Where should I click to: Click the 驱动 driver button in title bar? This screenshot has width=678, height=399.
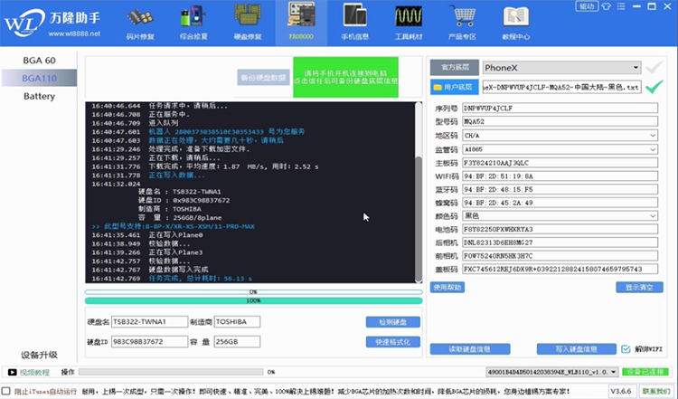point(587,6)
